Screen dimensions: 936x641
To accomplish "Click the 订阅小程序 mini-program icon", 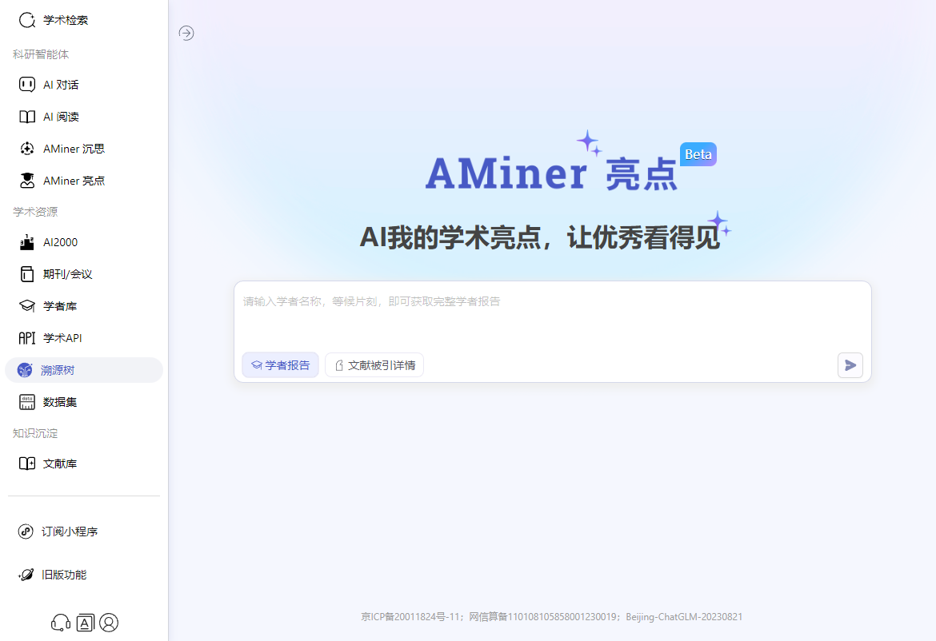I will pos(26,532).
